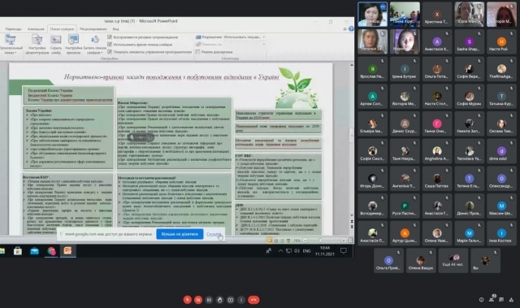The width and height of the screenshot is (520, 308).
Task: Open the Windows notification center icon
Action: pyautogui.click(x=344, y=250)
